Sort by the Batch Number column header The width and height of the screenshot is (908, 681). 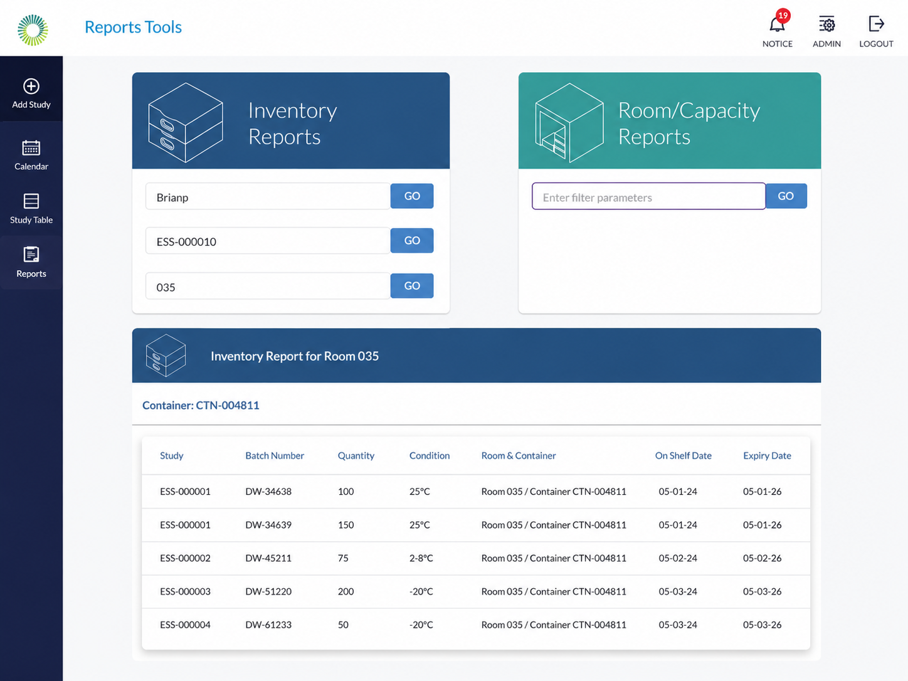[275, 456]
